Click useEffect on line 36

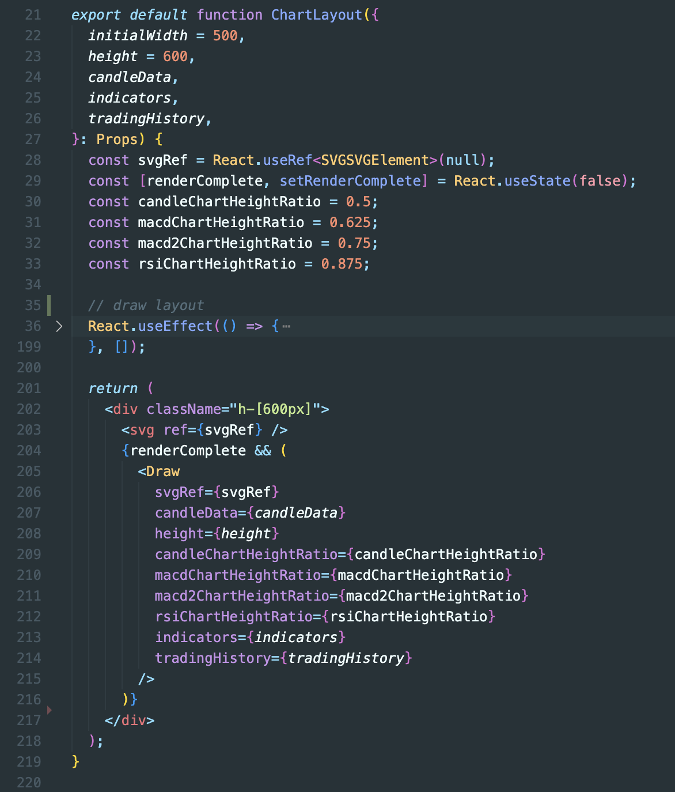pyautogui.click(x=175, y=326)
